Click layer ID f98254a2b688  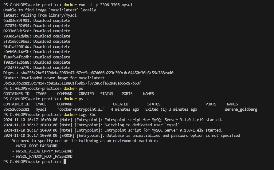pyautogui.click(x=16, y=62)
